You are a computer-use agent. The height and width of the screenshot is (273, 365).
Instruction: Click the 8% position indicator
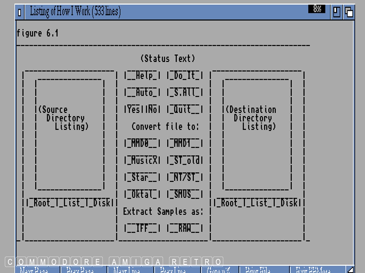(317, 9)
